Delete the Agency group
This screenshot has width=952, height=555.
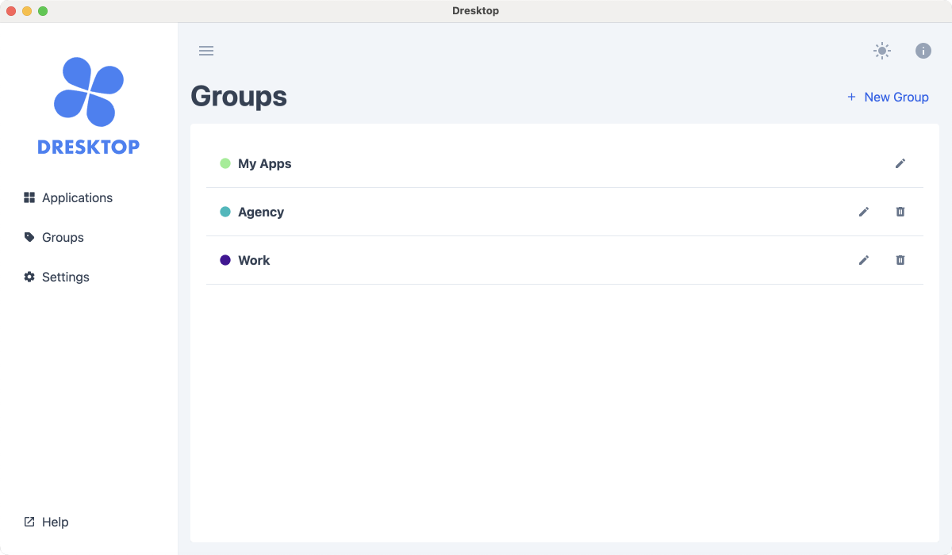(900, 212)
